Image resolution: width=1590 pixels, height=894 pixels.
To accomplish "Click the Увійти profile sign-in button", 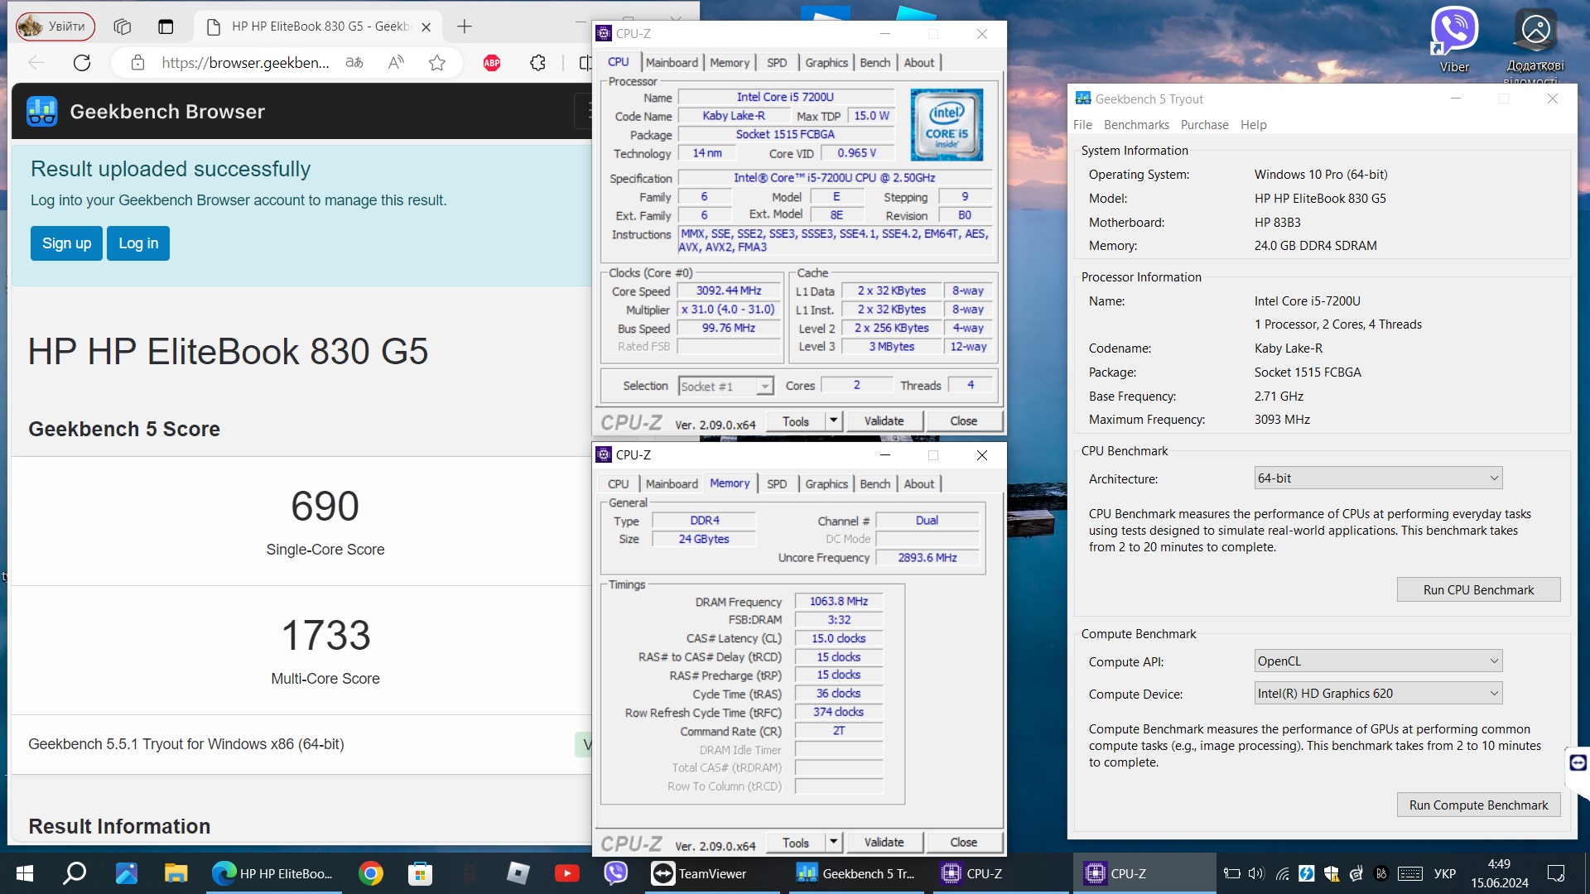I will click(55, 26).
